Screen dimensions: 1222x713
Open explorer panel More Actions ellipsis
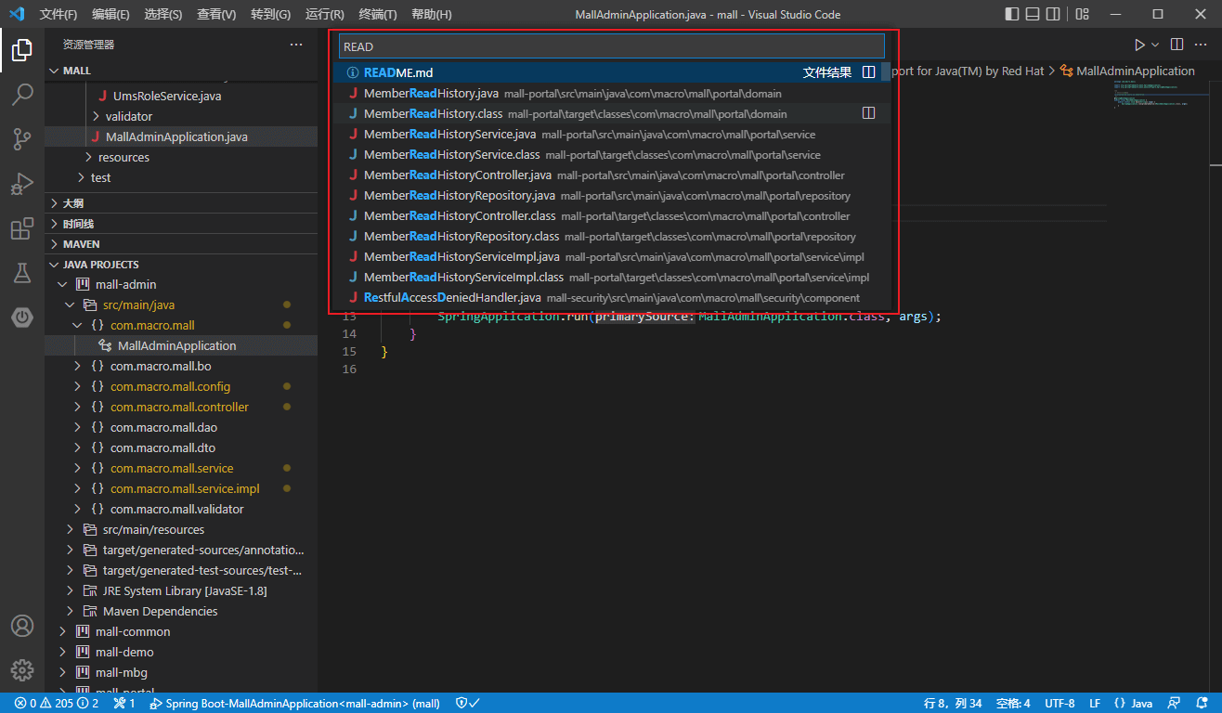click(296, 45)
